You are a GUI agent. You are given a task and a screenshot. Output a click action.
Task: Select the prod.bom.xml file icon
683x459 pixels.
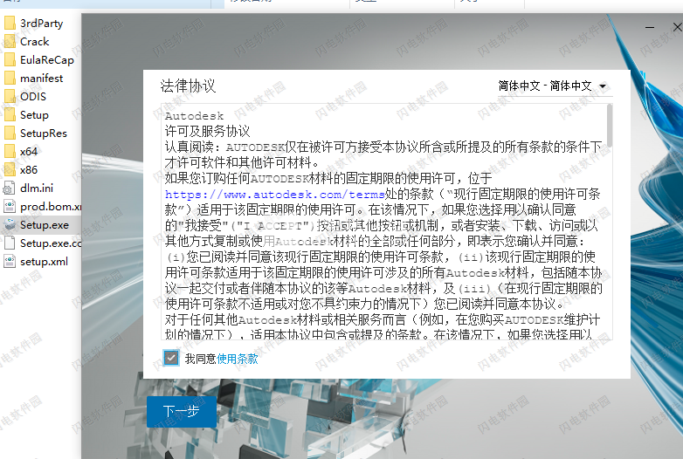9,206
